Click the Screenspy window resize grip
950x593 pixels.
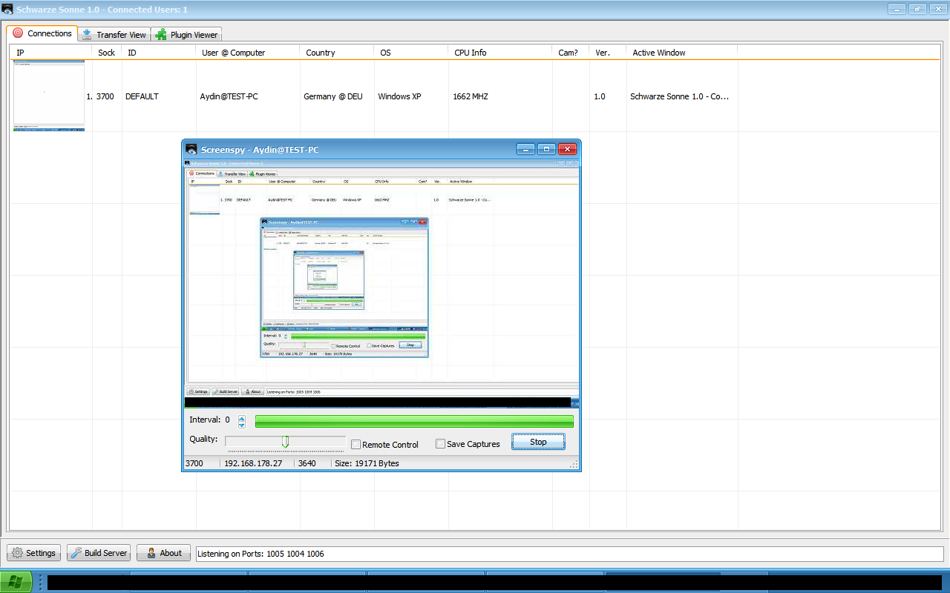click(574, 464)
